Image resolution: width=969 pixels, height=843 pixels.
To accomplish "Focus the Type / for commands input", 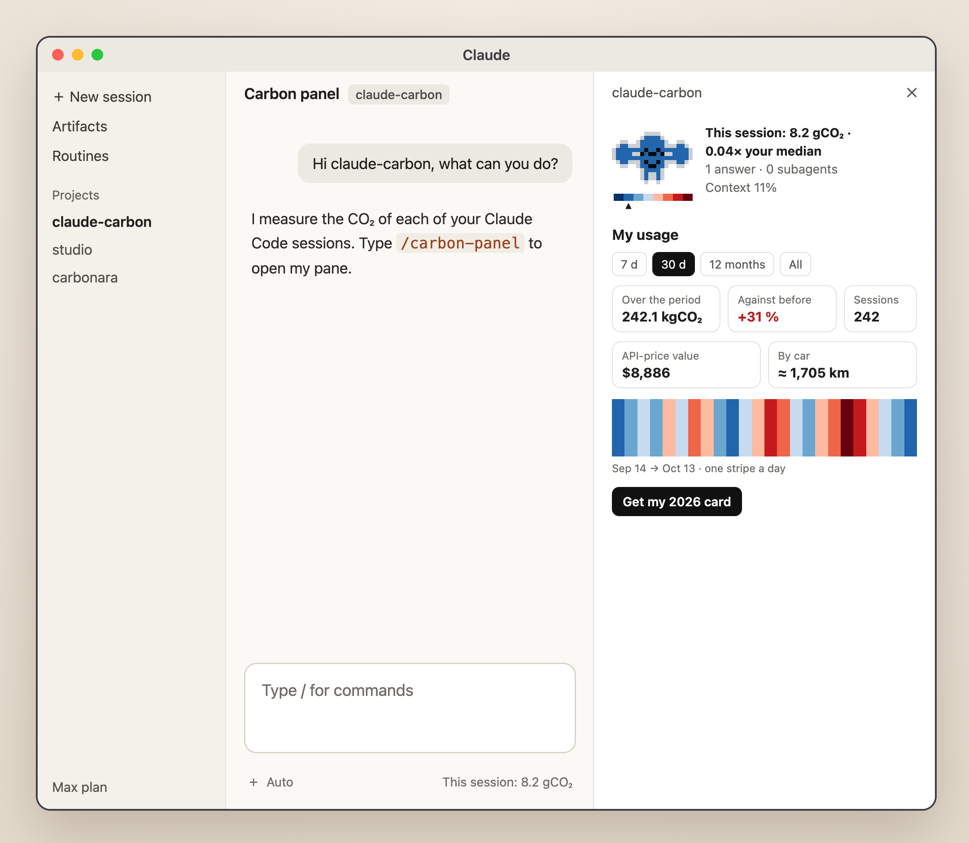I will [410, 708].
